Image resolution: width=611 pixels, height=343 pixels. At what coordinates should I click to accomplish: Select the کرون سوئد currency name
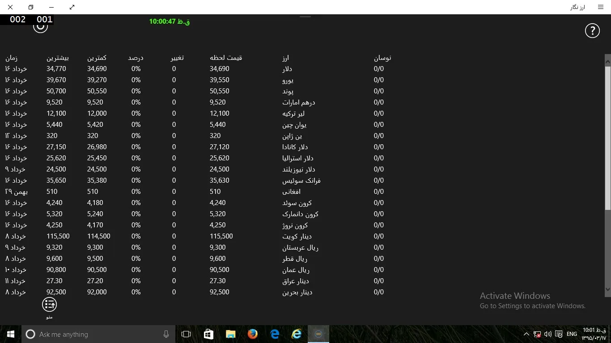click(297, 203)
